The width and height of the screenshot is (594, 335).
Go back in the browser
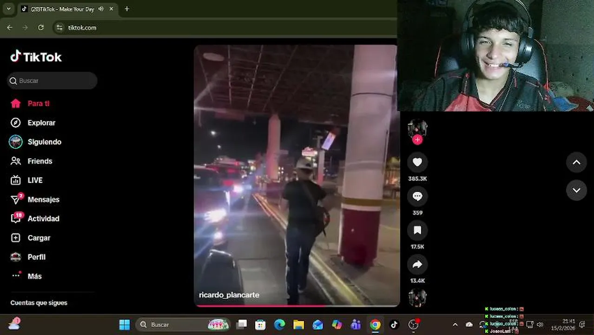[10, 27]
